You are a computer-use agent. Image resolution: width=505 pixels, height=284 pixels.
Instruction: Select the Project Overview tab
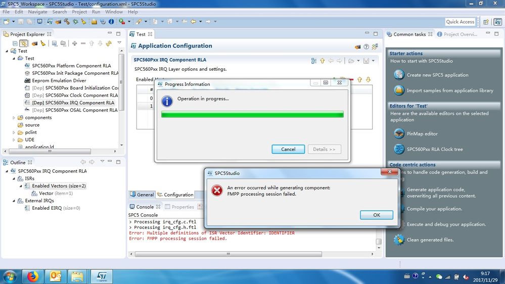point(457,34)
